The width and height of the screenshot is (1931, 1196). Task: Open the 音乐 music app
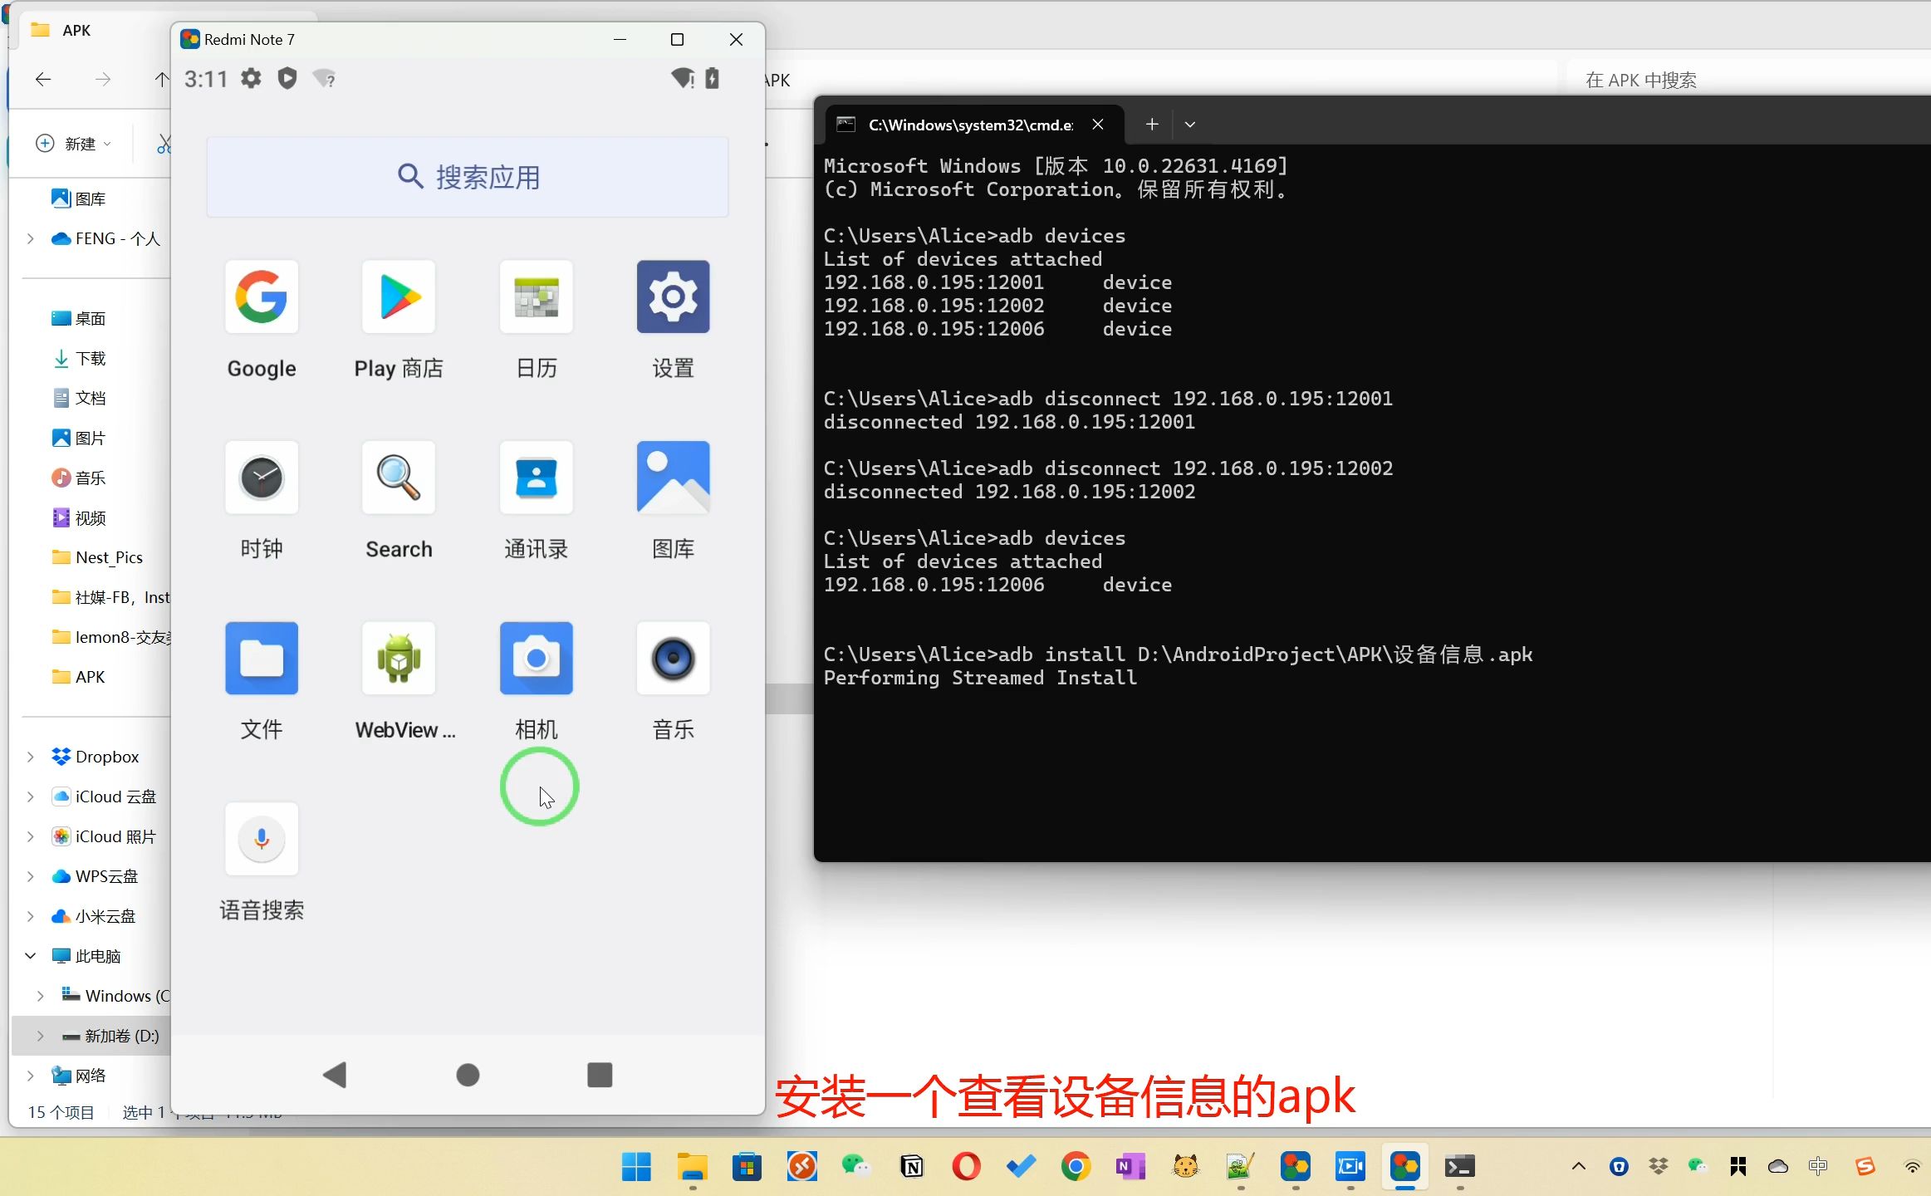click(x=674, y=658)
